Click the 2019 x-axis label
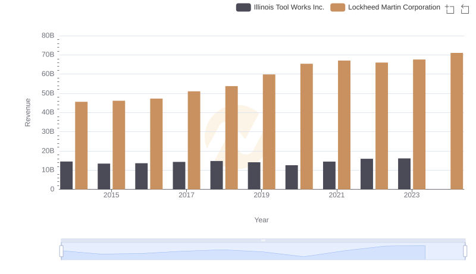 pyautogui.click(x=261, y=195)
